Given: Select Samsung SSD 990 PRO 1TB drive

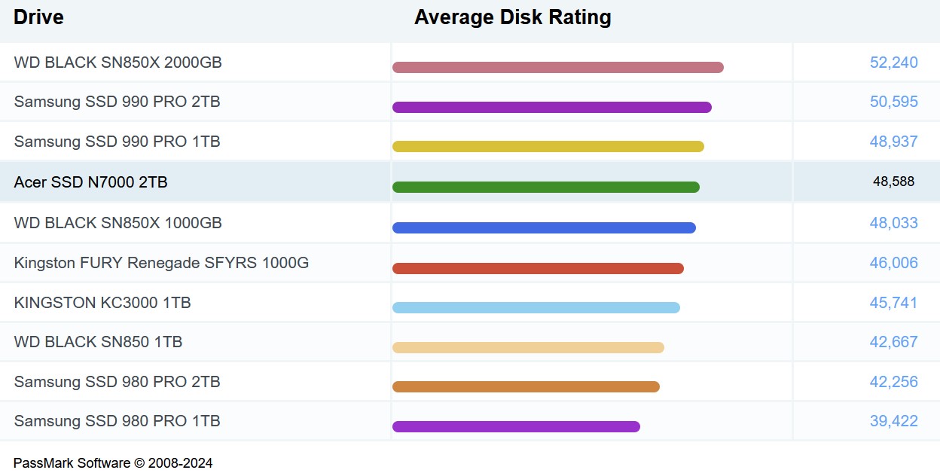Looking at the screenshot, I should point(117,142).
